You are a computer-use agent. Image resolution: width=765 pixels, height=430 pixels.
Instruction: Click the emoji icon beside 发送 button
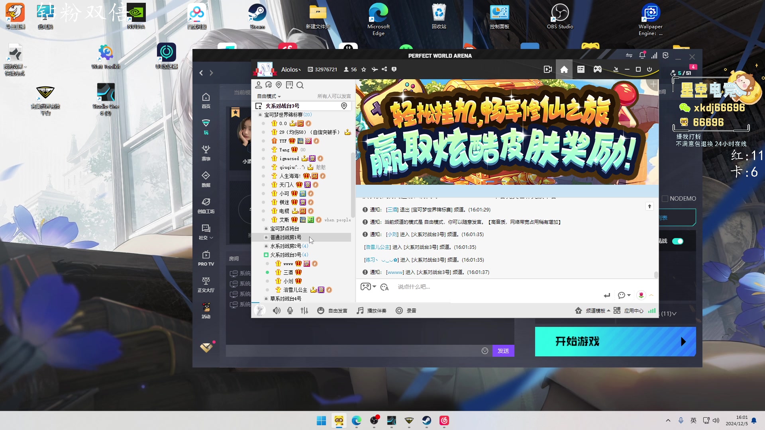tap(485, 351)
